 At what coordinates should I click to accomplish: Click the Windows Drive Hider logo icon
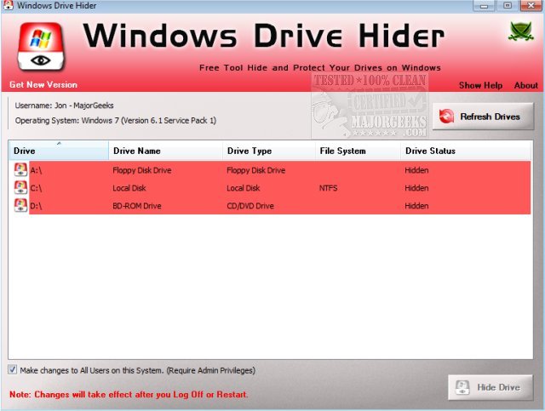point(41,47)
